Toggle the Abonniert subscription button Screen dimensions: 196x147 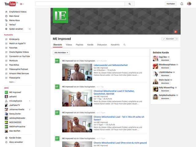[168, 39]
